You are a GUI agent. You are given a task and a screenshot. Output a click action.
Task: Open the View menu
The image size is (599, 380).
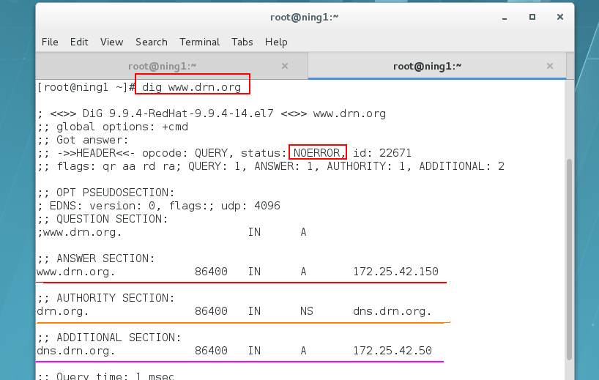pyautogui.click(x=111, y=42)
